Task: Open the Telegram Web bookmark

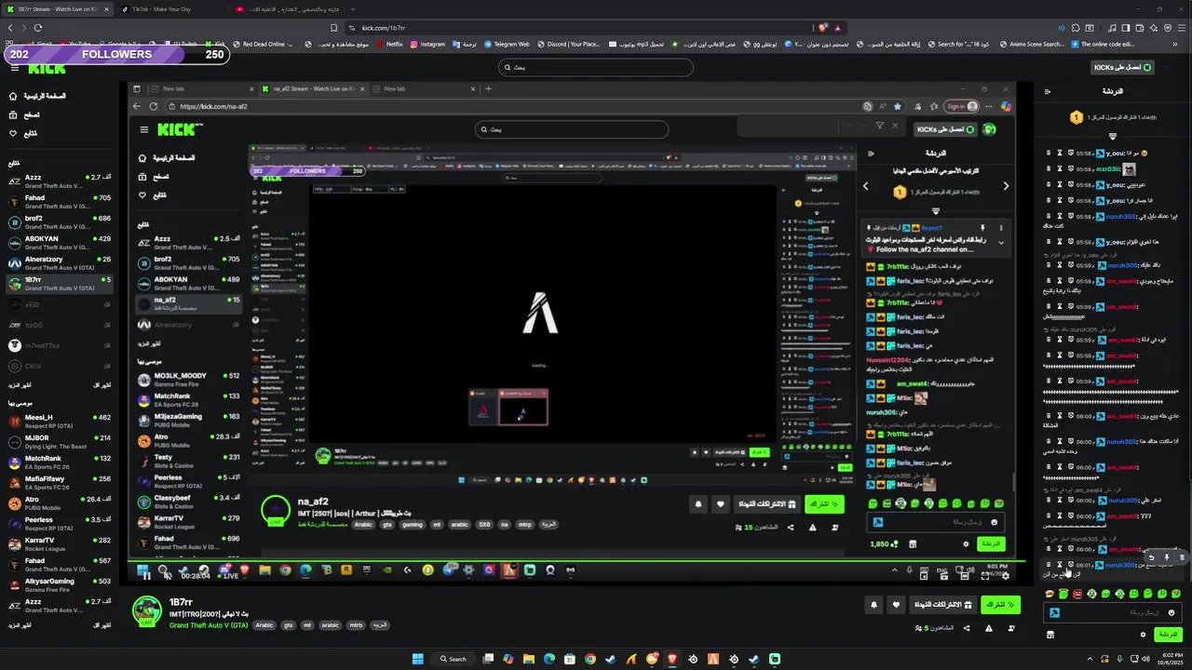Action: pos(506,44)
